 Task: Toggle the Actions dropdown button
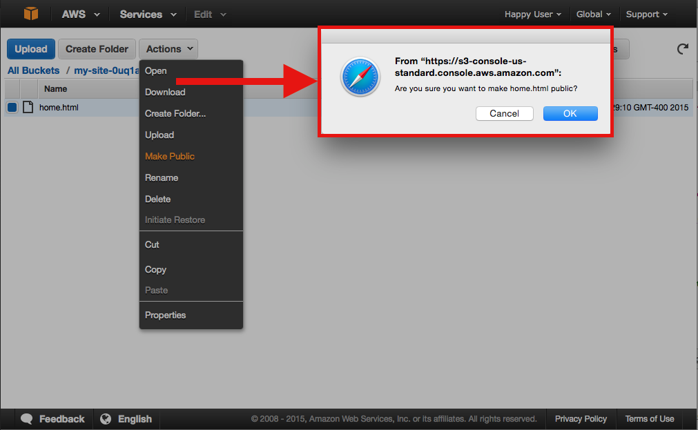[x=168, y=49]
